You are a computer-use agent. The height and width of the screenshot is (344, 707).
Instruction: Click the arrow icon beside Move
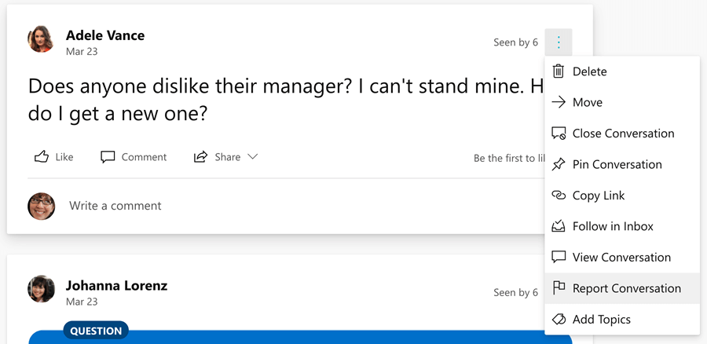[559, 102]
